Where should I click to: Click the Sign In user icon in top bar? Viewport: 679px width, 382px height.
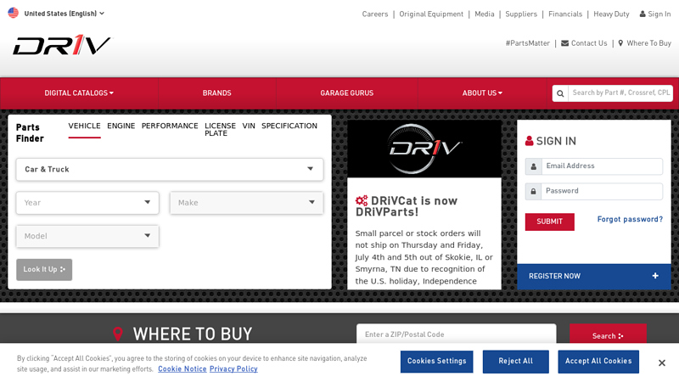tap(643, 14)
